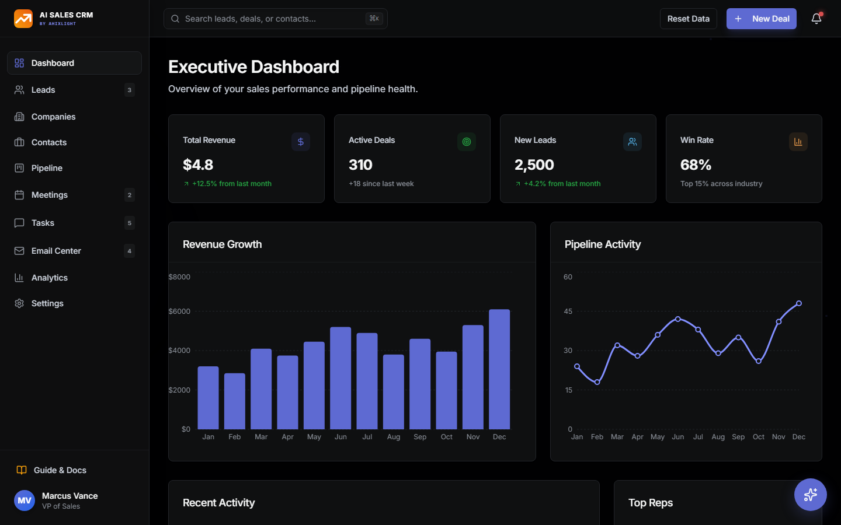Click the Dec bar in Revenue Growth chart
This screenshot has height=525, width=841.
499,369
